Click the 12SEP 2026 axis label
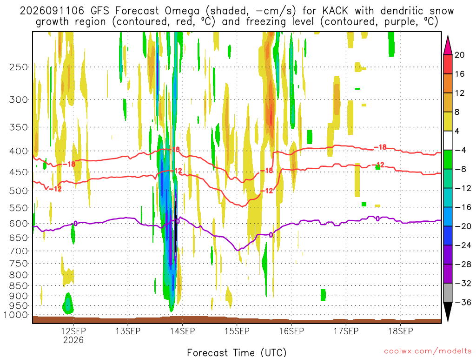 (73, 335)
